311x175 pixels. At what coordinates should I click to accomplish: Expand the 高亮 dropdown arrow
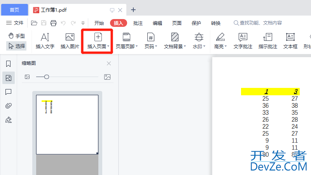pyautogui.click(x=226, y=46)
